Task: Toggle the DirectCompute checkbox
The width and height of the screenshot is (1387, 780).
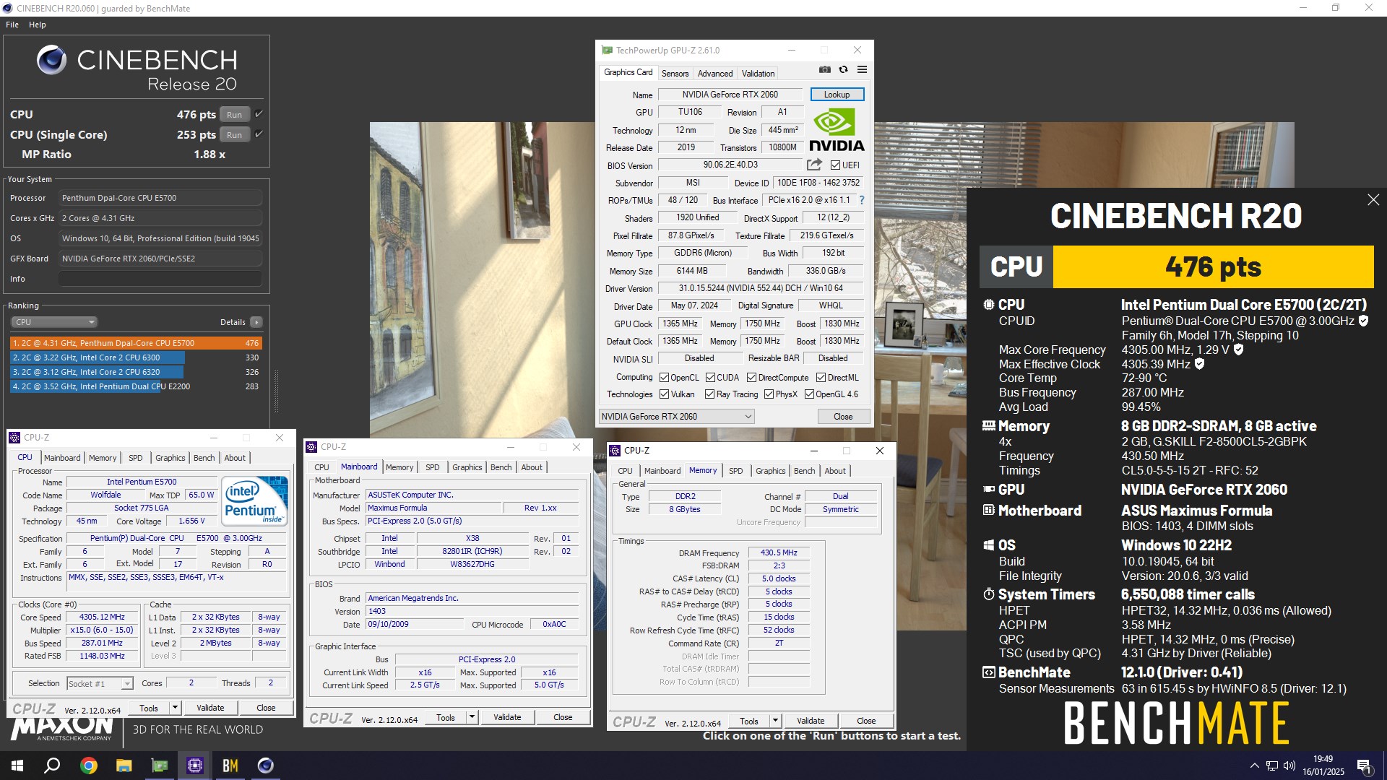Action: 751,378
